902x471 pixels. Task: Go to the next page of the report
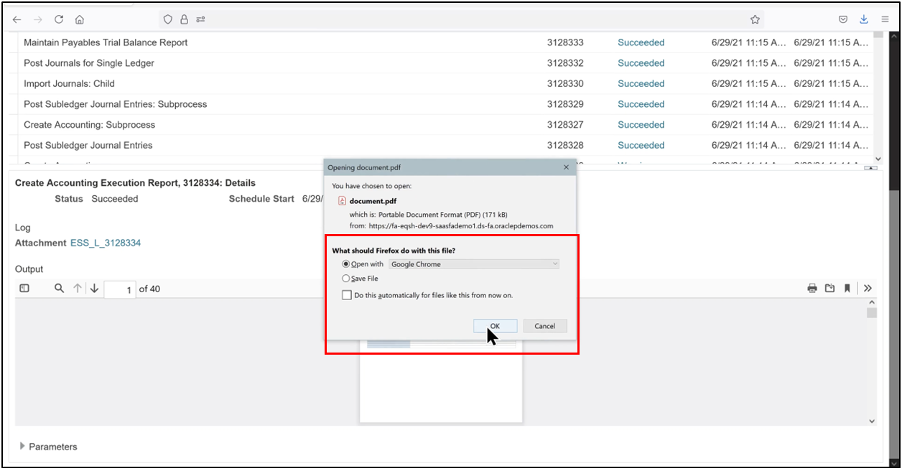point(93,288)
